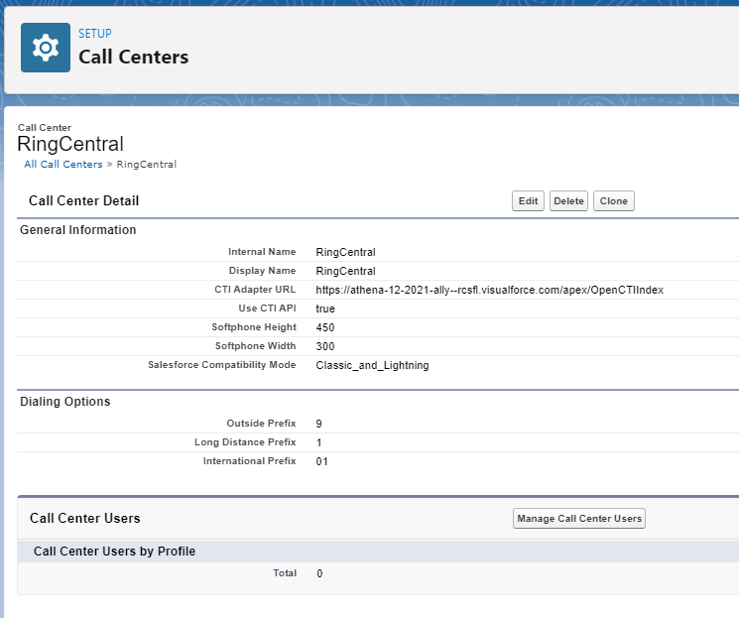Image resolution: width=739 pixels, height=618 pixels.
Task: Click the Call Center Detail heading
Action: (84, 200)
